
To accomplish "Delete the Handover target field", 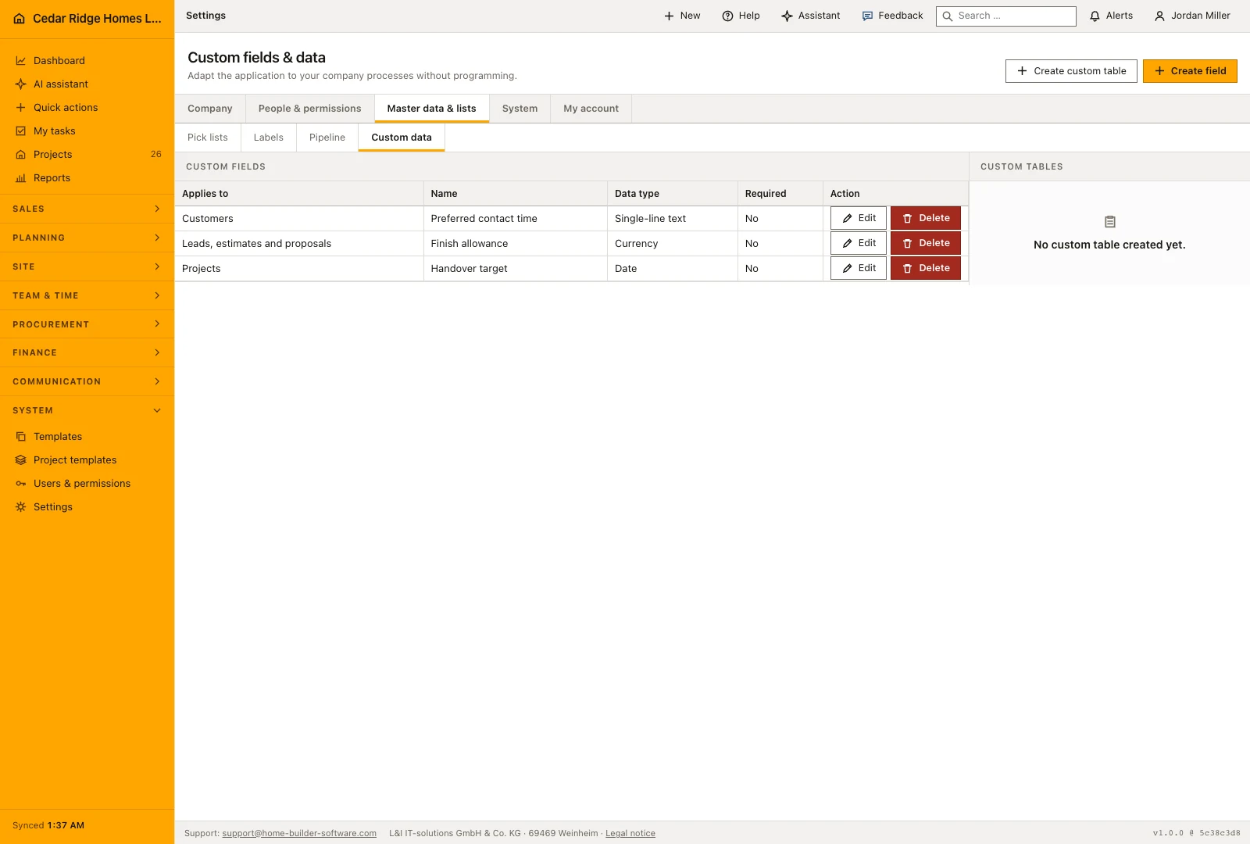I will 926,268.
